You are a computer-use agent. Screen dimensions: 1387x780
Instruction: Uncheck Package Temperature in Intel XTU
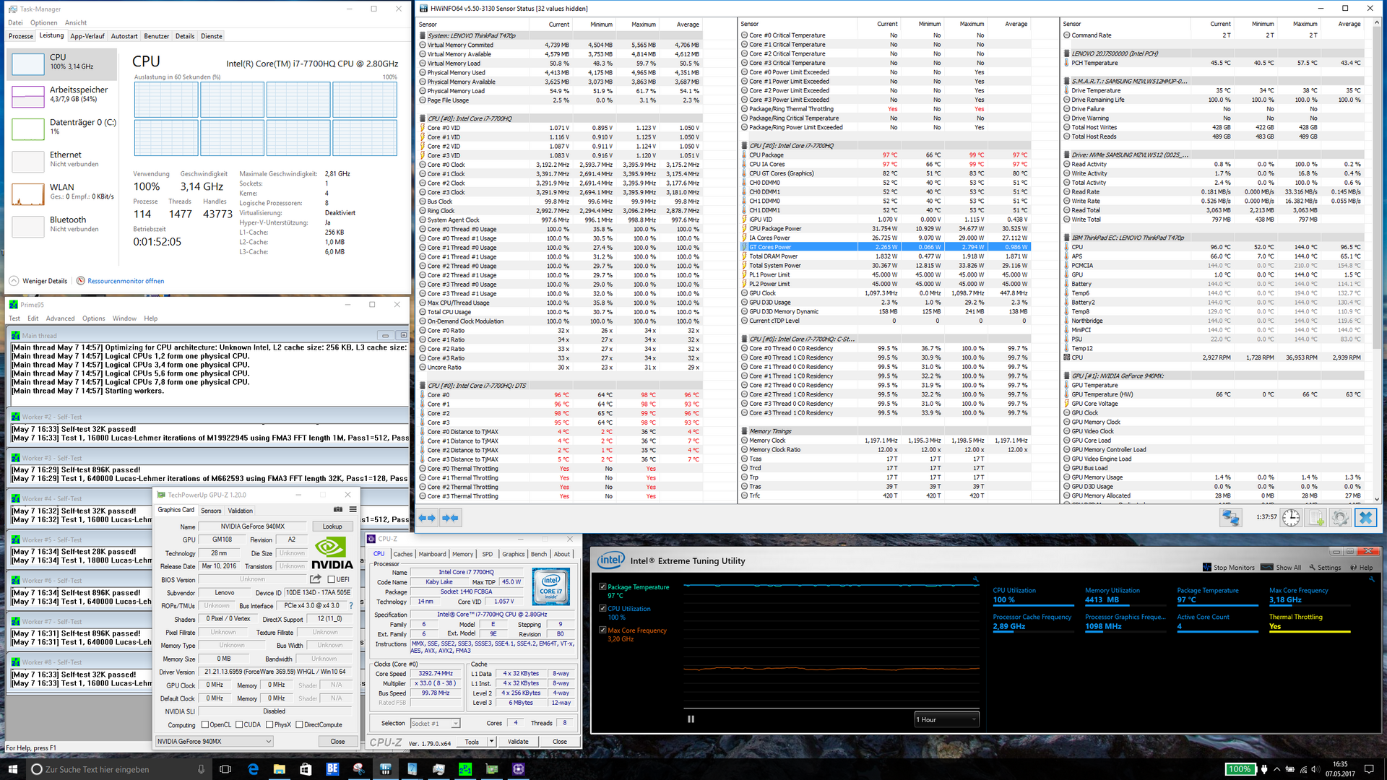coord(602,587)
